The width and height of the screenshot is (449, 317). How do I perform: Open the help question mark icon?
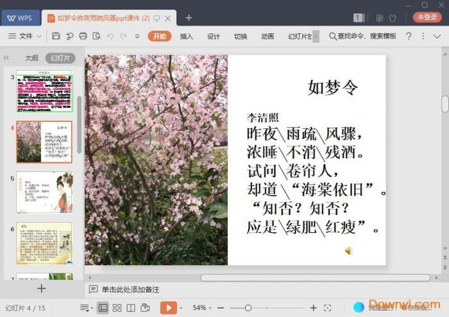(409, 37)
